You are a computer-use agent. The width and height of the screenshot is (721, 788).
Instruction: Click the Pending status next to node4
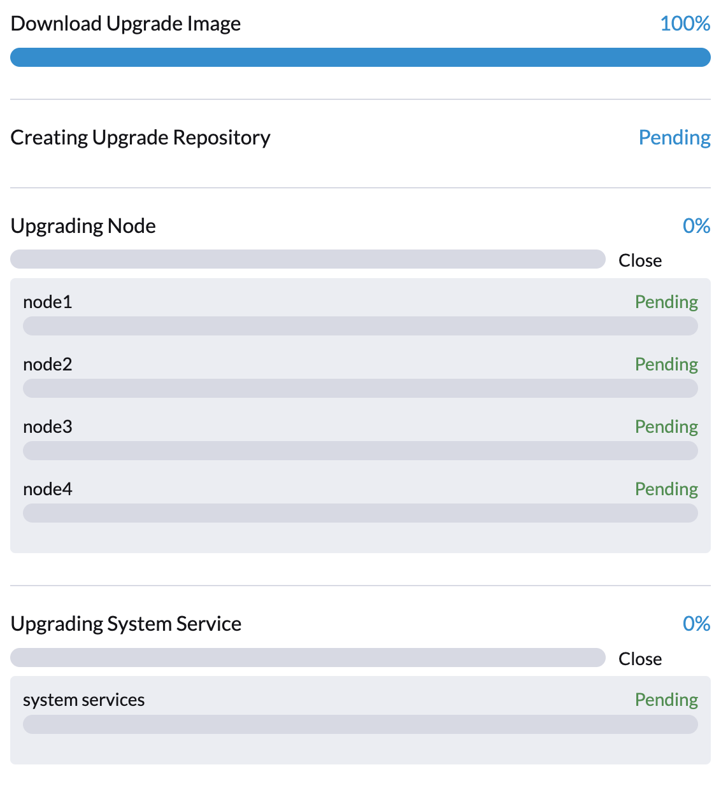pos(666,489)
